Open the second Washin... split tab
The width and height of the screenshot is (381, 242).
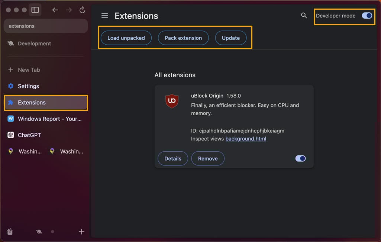[x=67, y=151]
